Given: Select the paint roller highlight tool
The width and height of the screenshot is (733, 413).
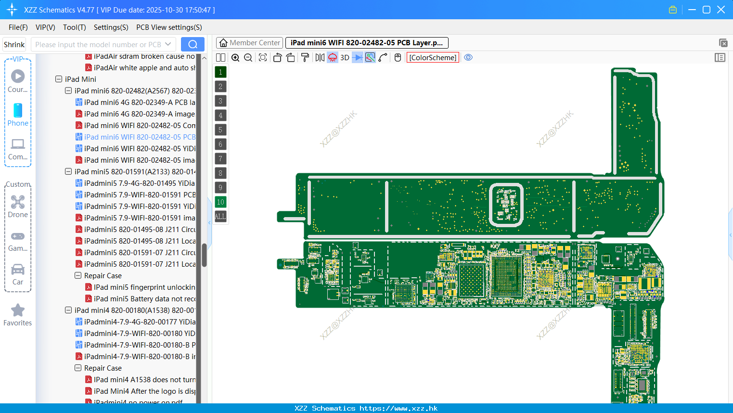Looking at the screenshot, I should click(x=305, y=57).
